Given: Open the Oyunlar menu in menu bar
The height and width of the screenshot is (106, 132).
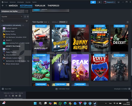Looking at the screenshot, I should [x=28, y=2].
